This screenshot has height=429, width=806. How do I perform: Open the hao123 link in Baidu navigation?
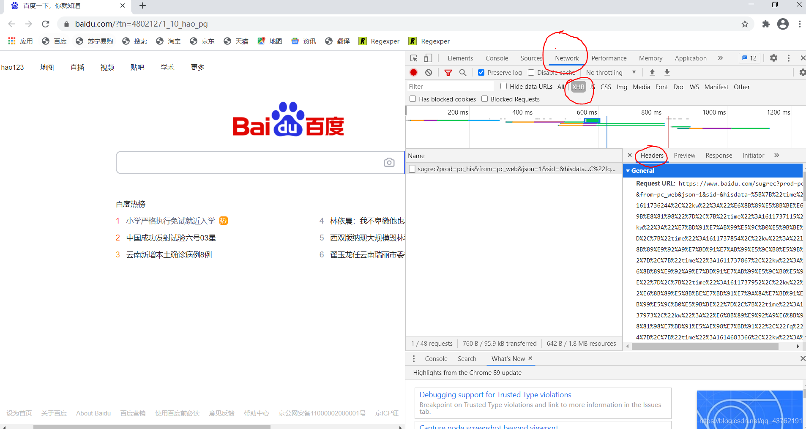[12, 67]
